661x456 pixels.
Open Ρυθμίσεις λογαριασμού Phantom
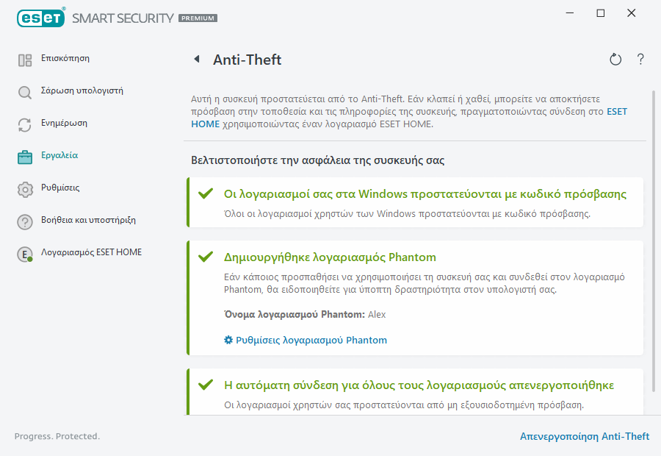(312, 340)
